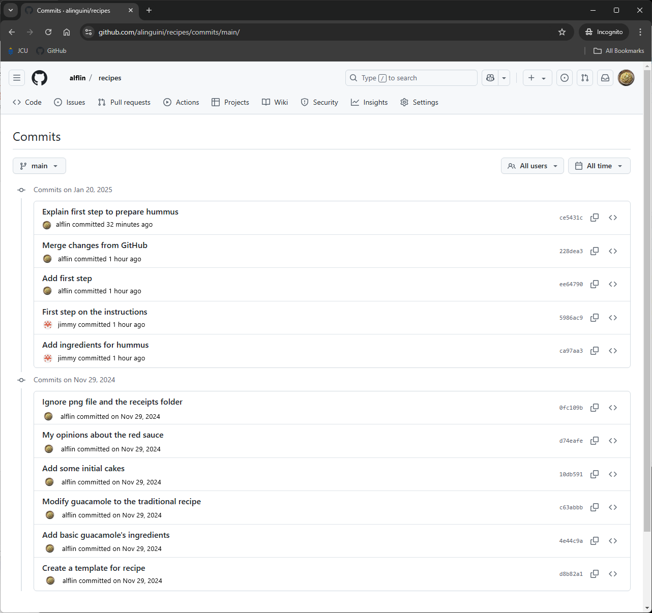The height and width of the screenshot is (613, 652).
Task: Click the issues circle-dot icon in the header
Action: tap(565, 78)
